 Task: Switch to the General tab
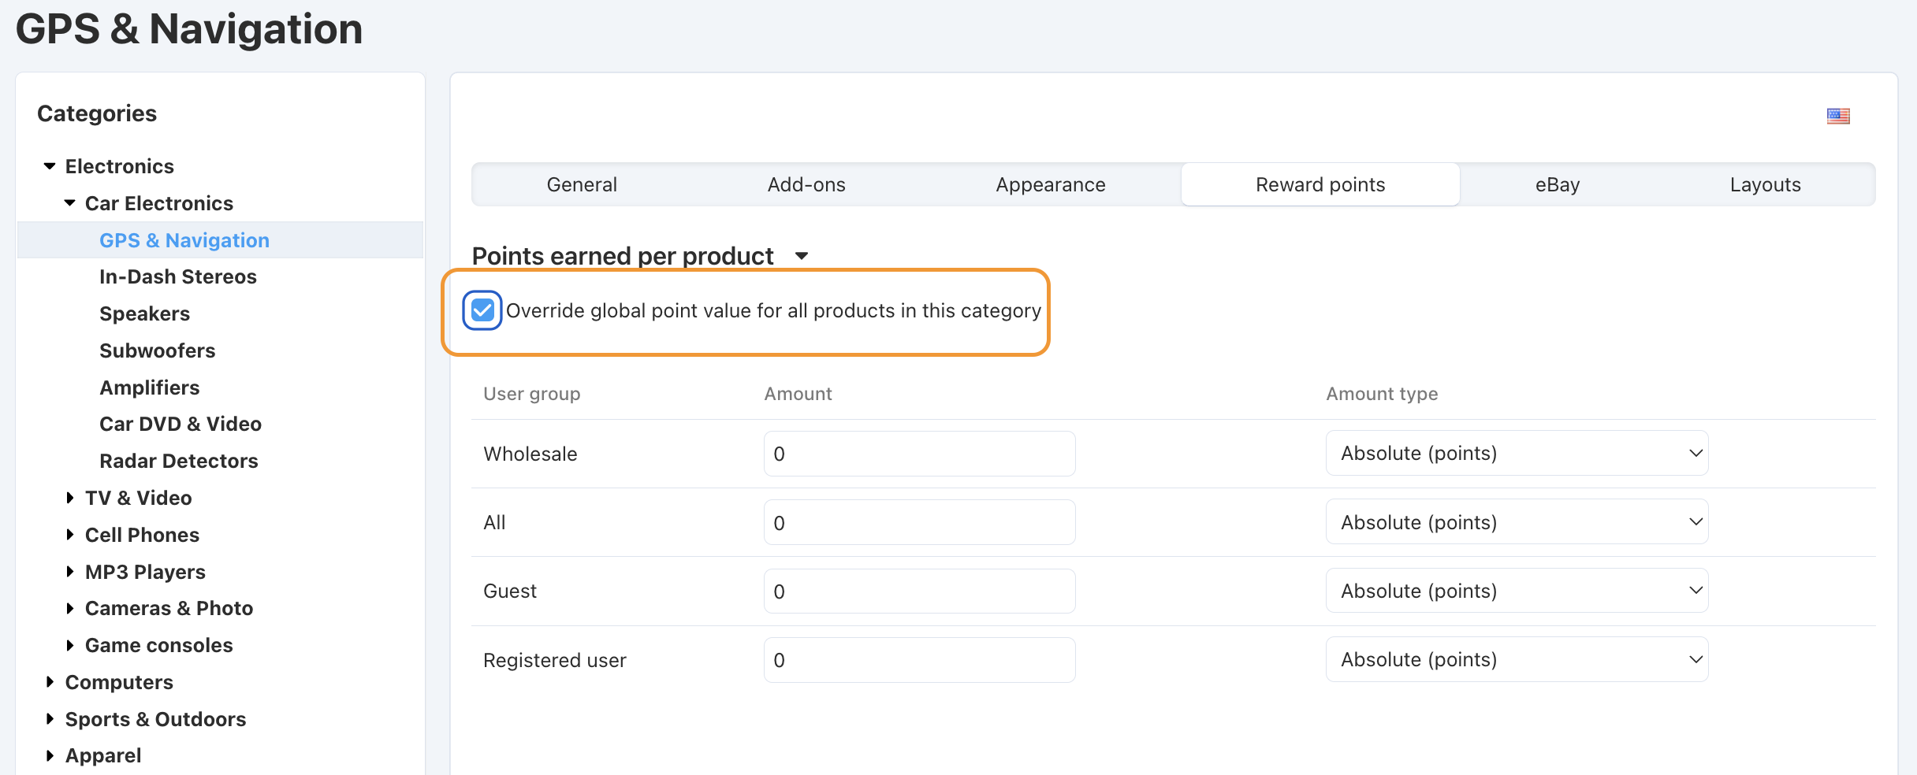[x=582, y=184]
